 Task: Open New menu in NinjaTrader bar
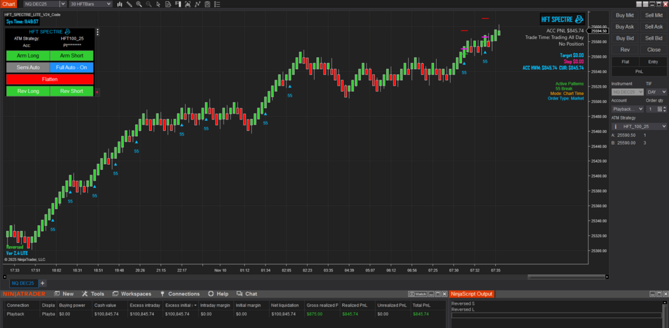tap(64, 294)
